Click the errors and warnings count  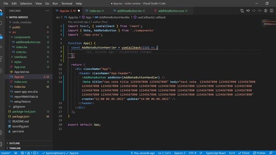tap(30, 153)
